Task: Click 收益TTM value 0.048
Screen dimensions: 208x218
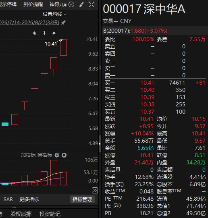Action: click(x=147, y=191)
